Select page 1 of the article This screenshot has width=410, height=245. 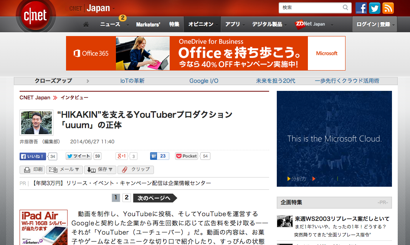coord(116,198)
